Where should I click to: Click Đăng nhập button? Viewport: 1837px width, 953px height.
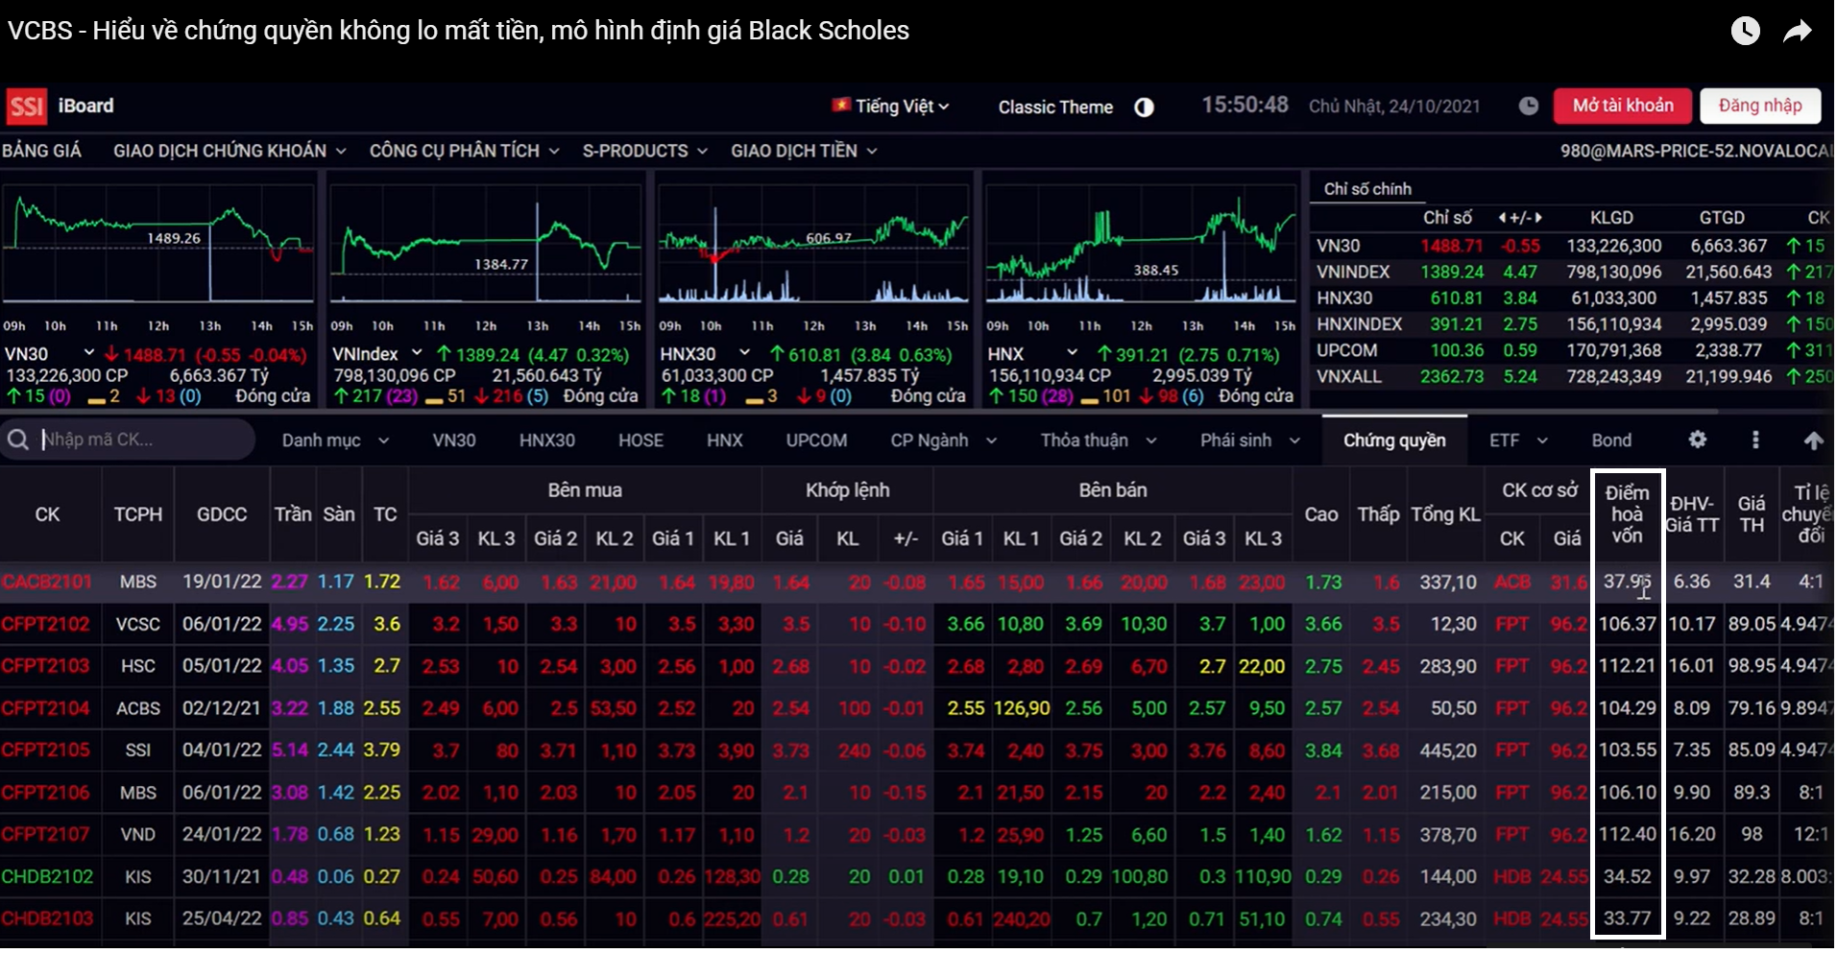tap(1759, 106)
